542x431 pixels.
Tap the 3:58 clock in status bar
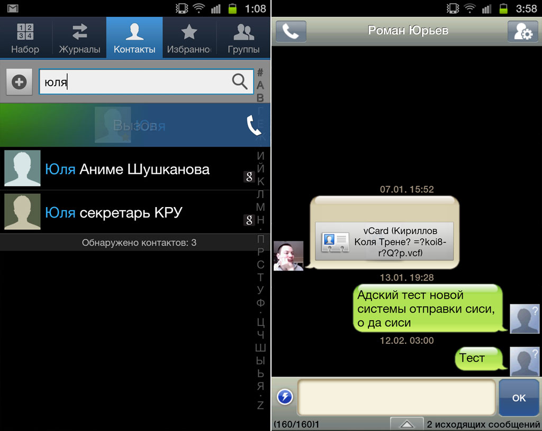click(x=526, y=8)
